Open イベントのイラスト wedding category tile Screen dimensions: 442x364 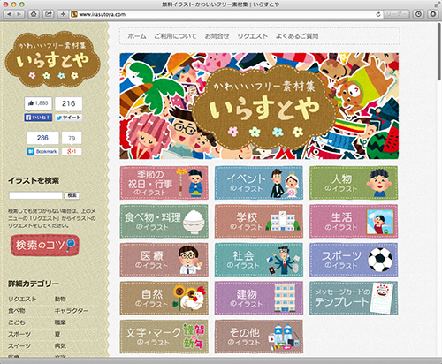[x=259, y=183]
